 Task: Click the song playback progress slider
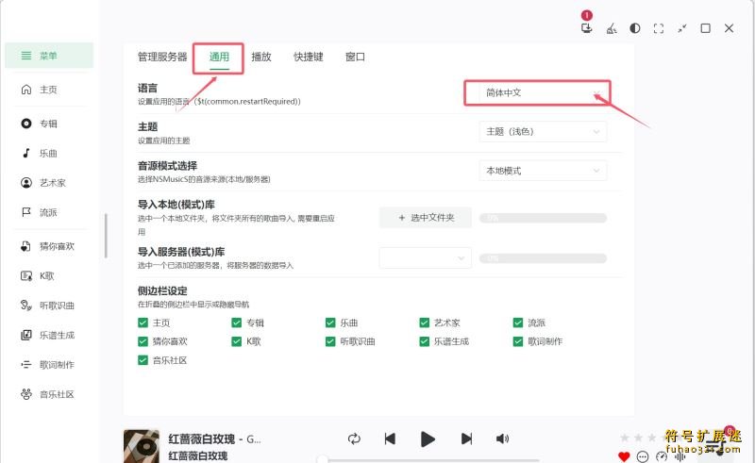point(428,460)
